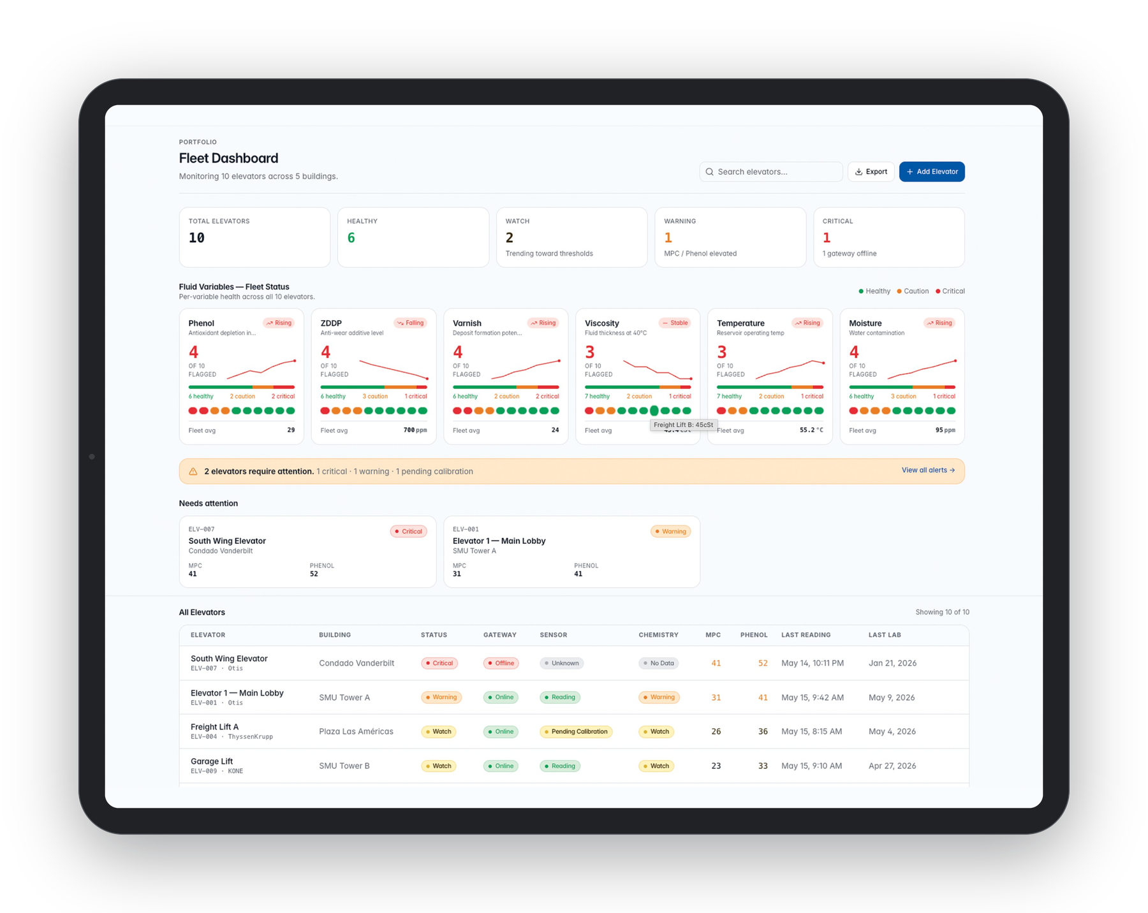The height and width of the screenshot is (913, 1148).
Task: Toggle the Caution legend item
Action: coord(913,291)
